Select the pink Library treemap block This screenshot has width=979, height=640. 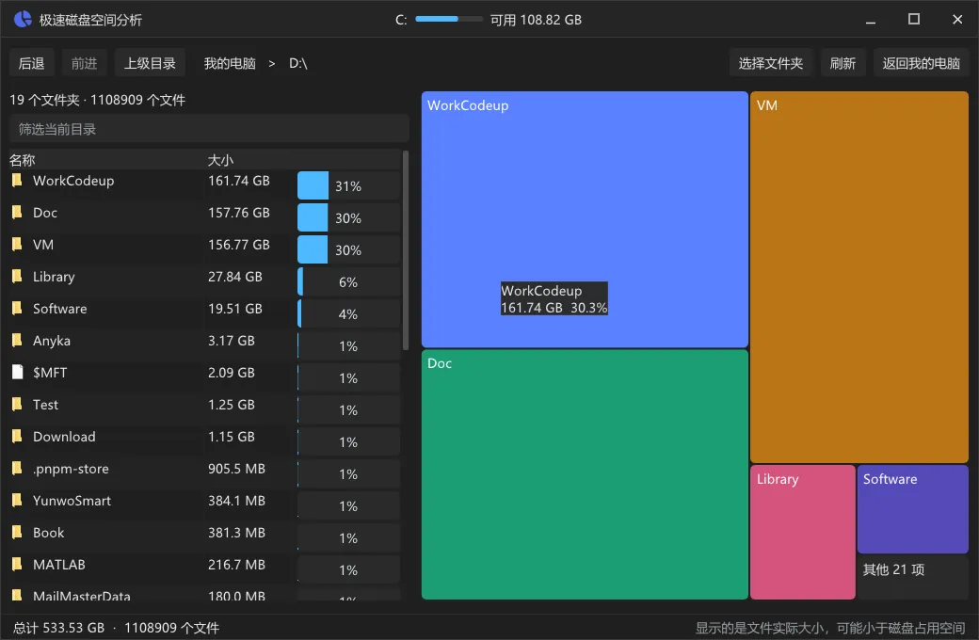coord(803,532)
